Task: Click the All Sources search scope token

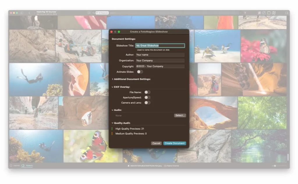Action: 102,13
